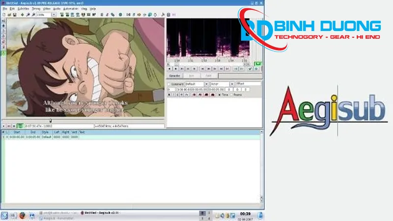The height and width of the screenshot is (221, 393).
Task: Open the Subtitles menu
Action: pos(23,9)
